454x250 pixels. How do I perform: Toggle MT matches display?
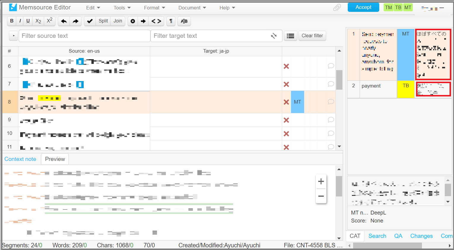(x=408, y=7)
